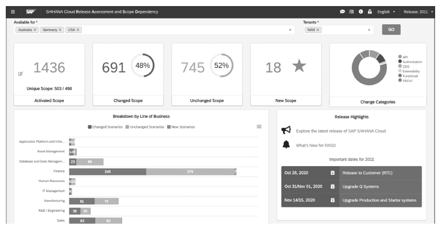439x230 pixels.
Task: Click the 745 unchanged scope number
Action: click(x=192, y=67)
